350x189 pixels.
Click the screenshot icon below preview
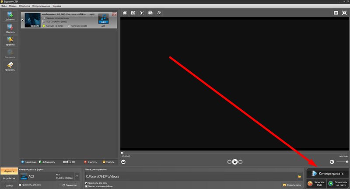[x=123, y=162]
